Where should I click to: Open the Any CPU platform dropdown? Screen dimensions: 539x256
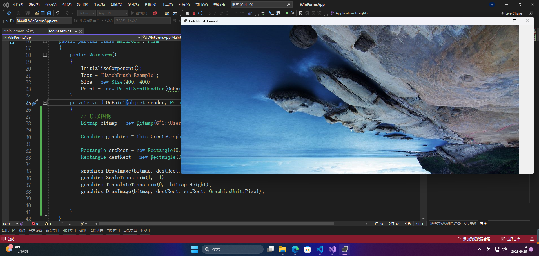[x=113, y=13]
